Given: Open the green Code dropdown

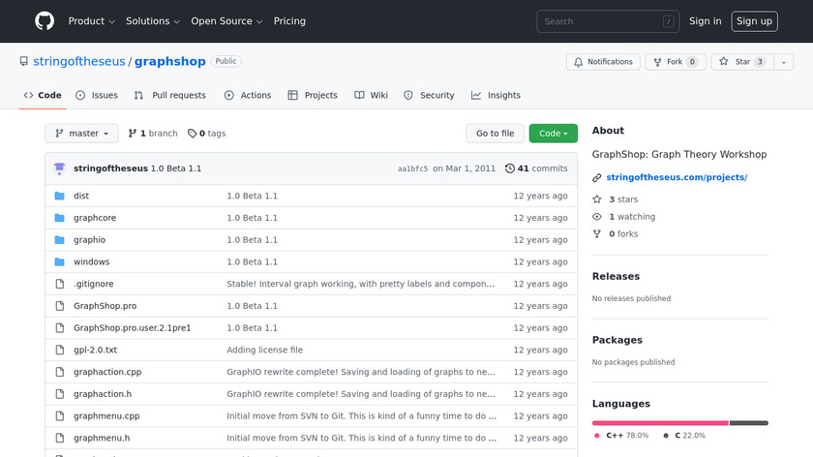Looking at the screenshot, I should tap(553, 134).
